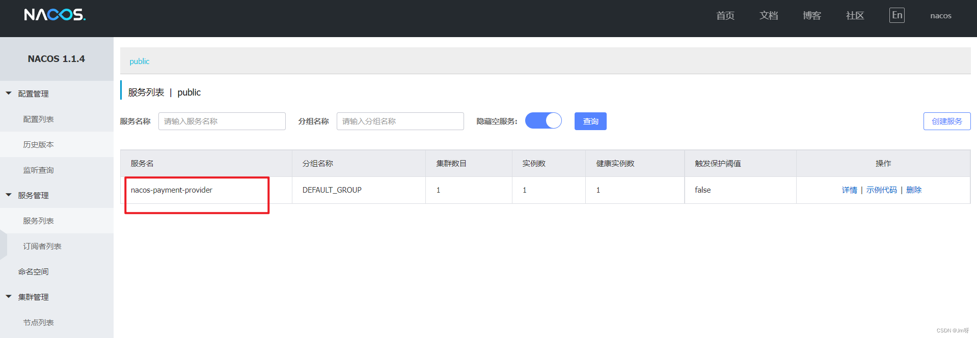Open 节点列表 in the sidebar

coord(39,322)
